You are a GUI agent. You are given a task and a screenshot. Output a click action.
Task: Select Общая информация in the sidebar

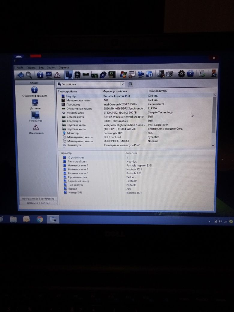click(x=34, y=92)
